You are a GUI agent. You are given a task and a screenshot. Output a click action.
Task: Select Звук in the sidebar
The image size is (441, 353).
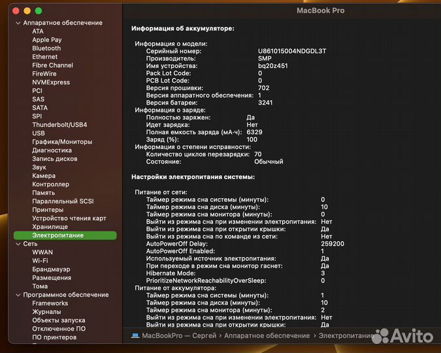(39, 167)
